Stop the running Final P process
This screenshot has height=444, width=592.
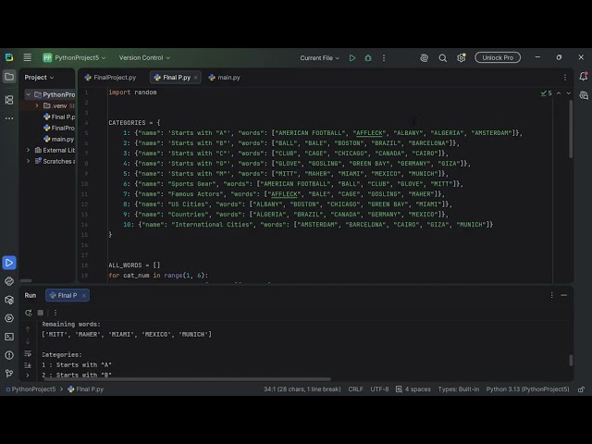[41, 313]
